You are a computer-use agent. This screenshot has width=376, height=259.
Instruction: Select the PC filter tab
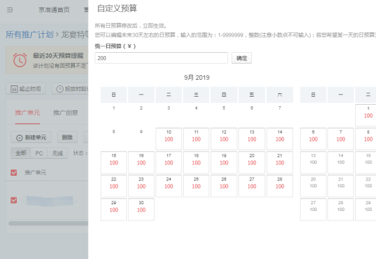[x=39, y=153]
